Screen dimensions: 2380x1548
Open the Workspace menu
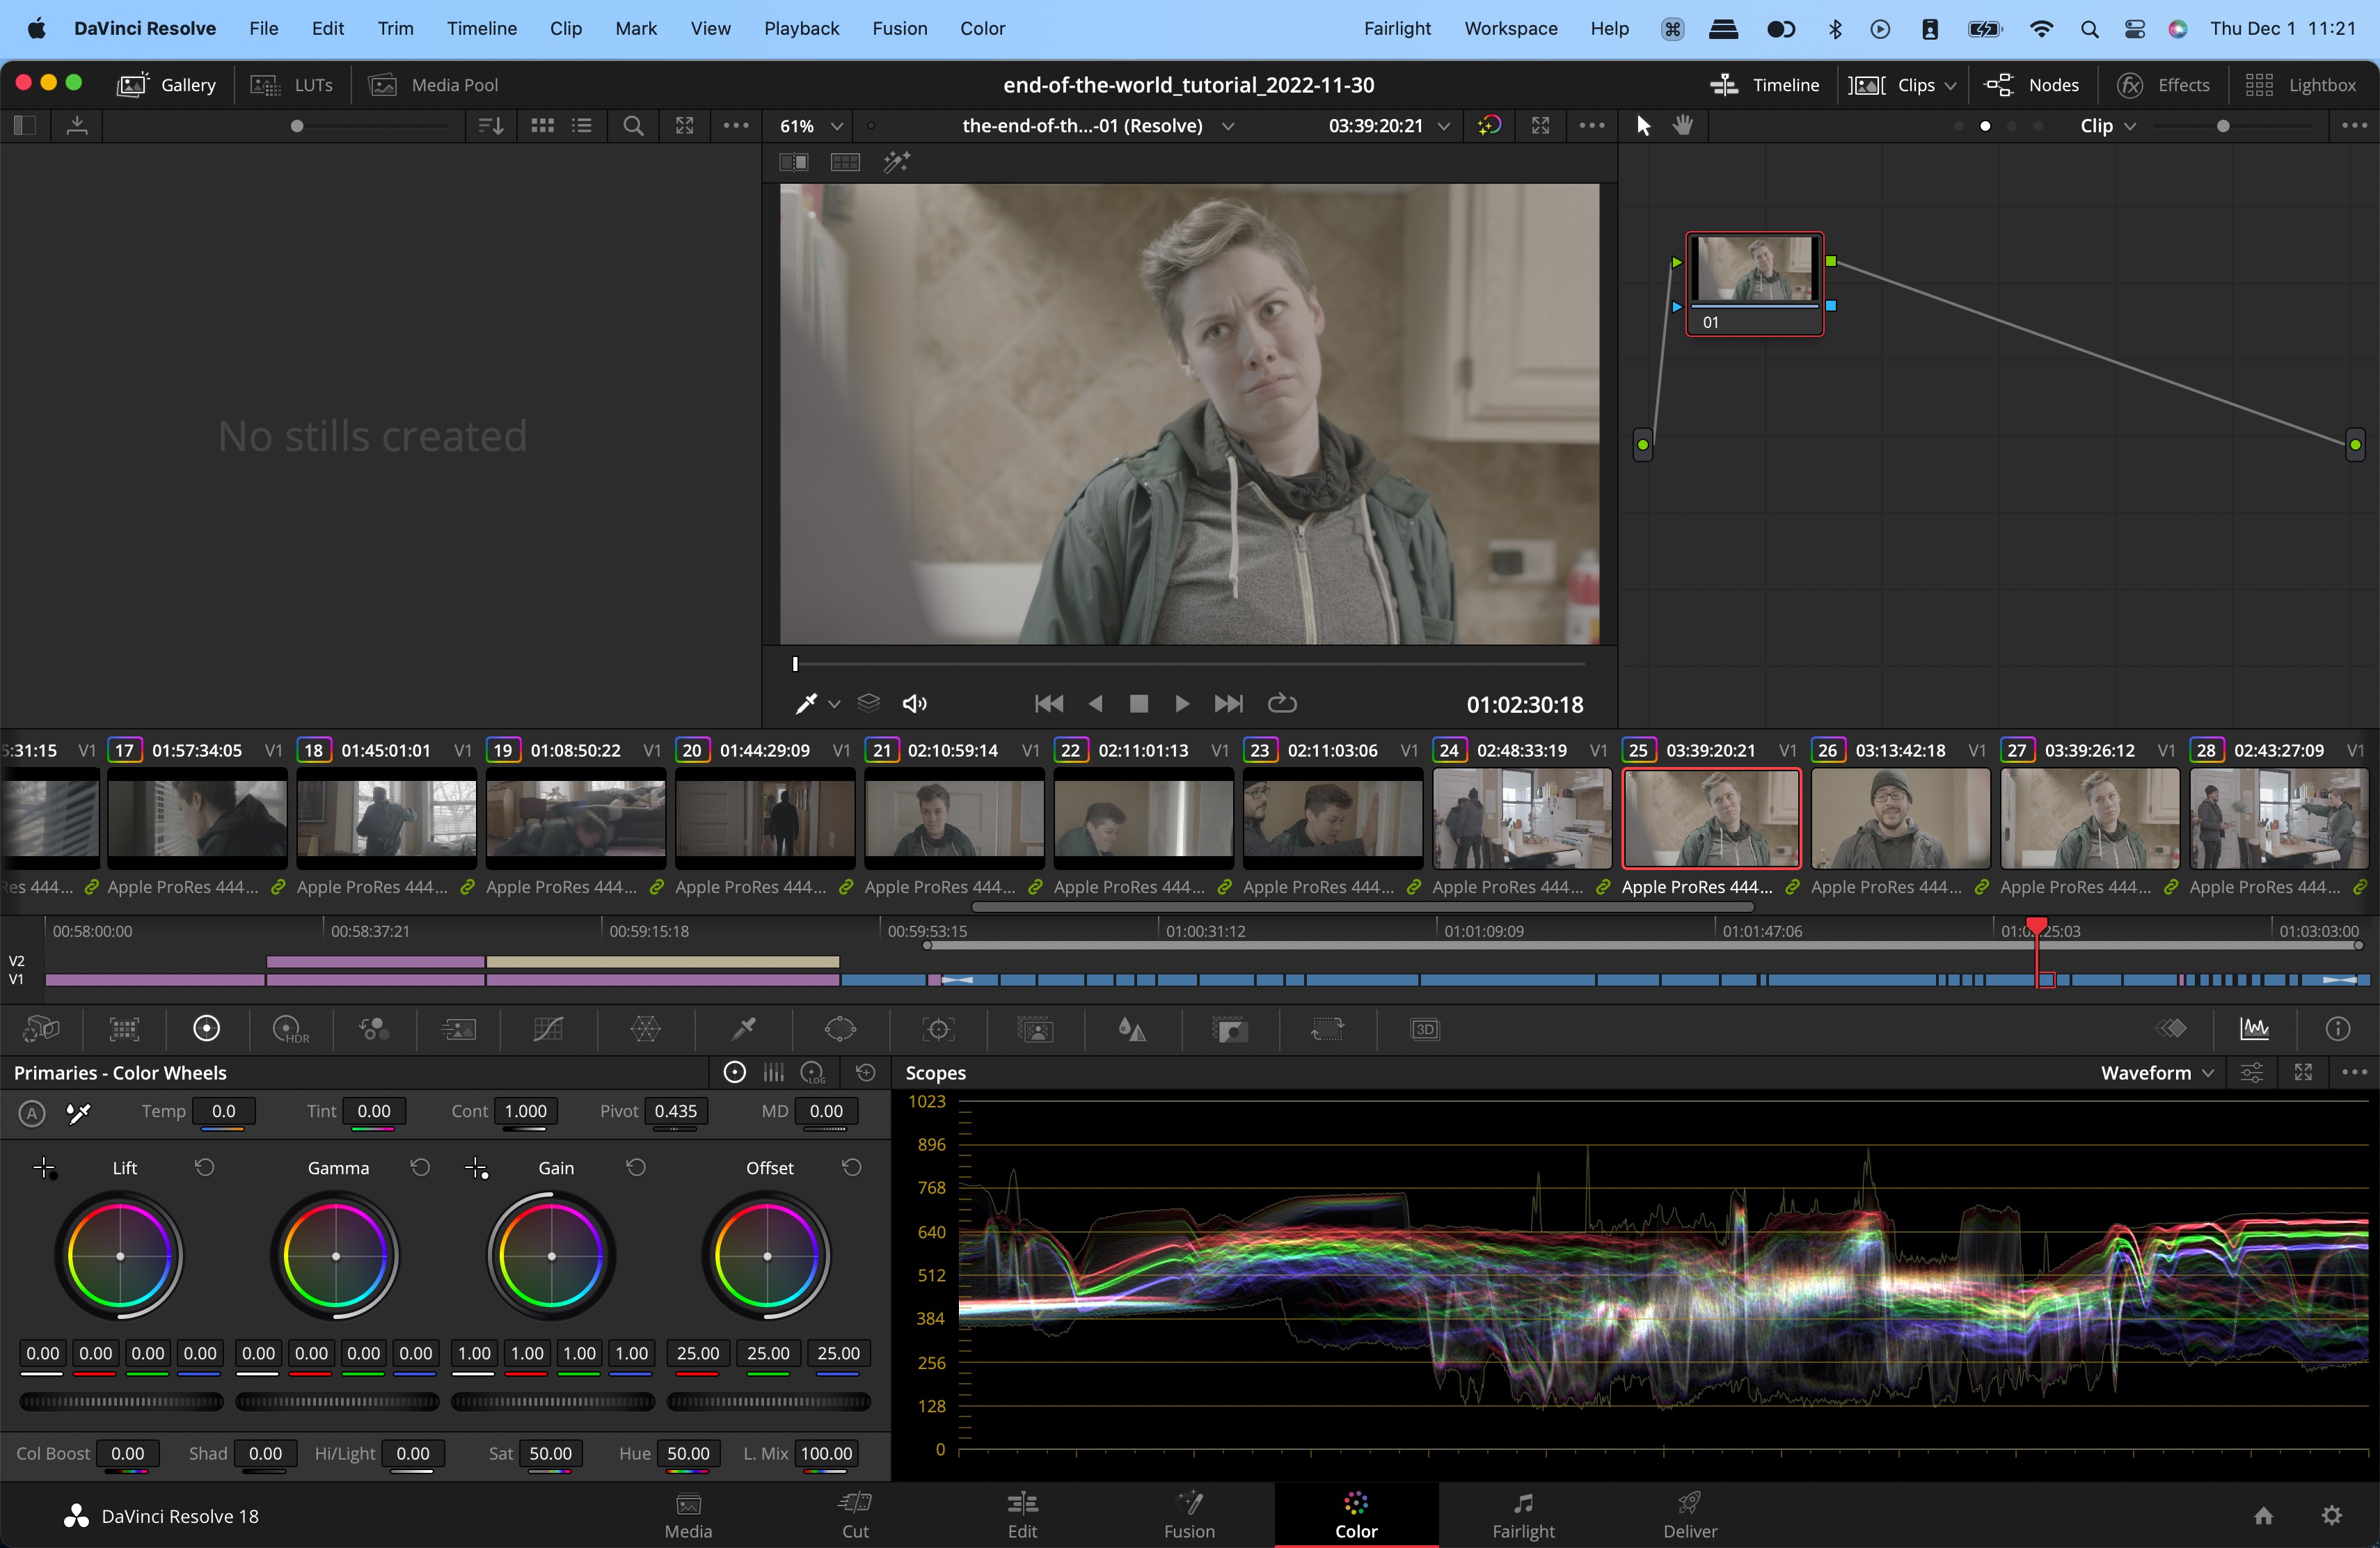(x=1510, y=28)
